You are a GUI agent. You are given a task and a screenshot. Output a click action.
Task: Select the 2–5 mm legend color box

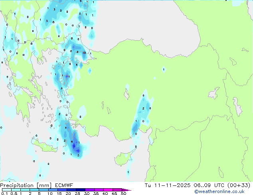[x=34, y=190]
